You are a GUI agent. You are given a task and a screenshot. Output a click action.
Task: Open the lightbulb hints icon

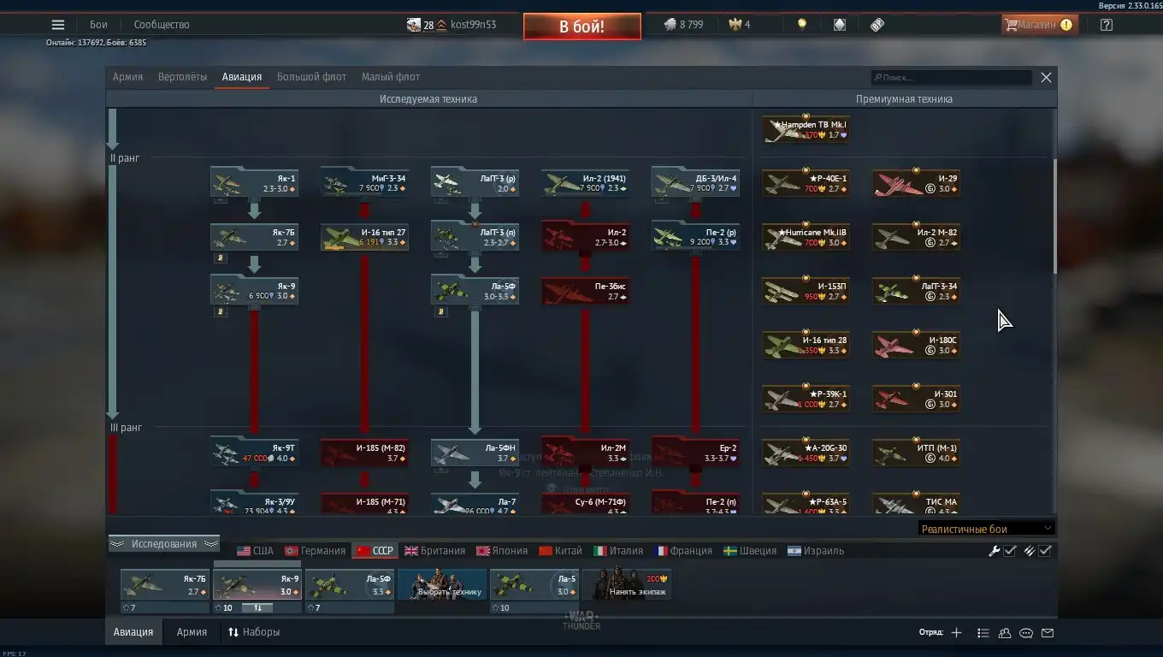point(801,25)
